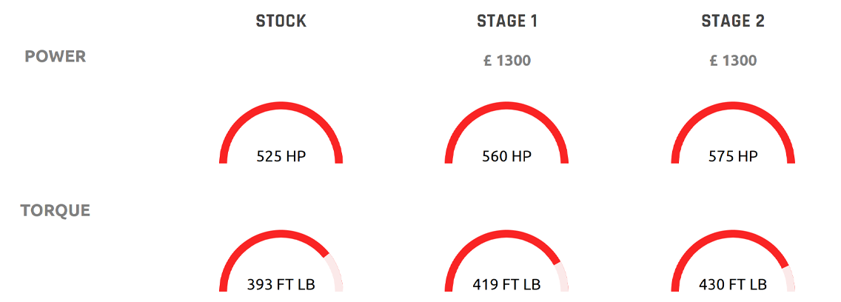
Task: Click the POWER row label
Action: tap(56, 56)
